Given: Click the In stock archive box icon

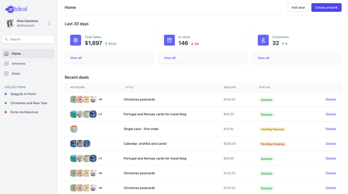Looking at the screenshot, I should [x=170, y=40].
